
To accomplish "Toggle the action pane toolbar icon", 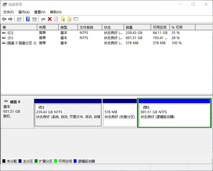I will pos(34,19).
